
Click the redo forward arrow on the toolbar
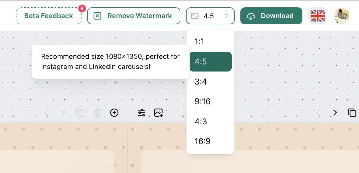63,113
